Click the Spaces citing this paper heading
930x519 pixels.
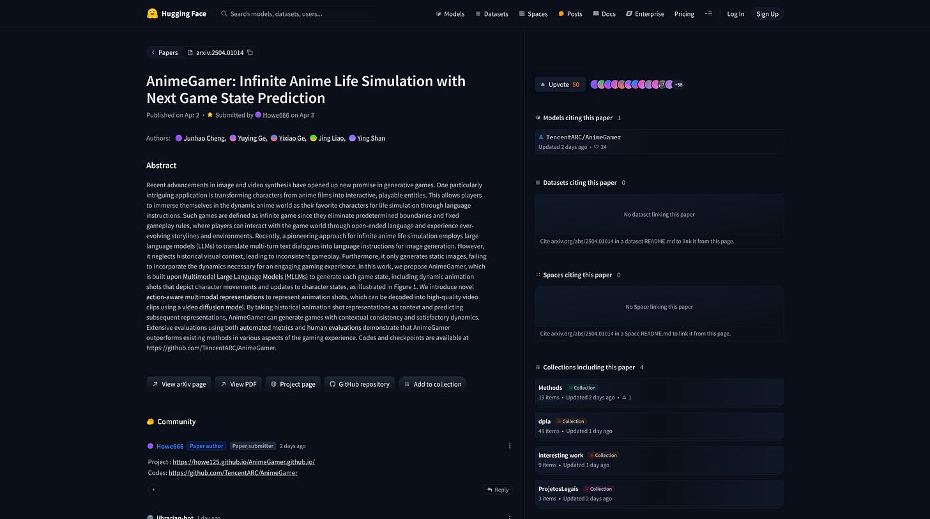[577, 275]
